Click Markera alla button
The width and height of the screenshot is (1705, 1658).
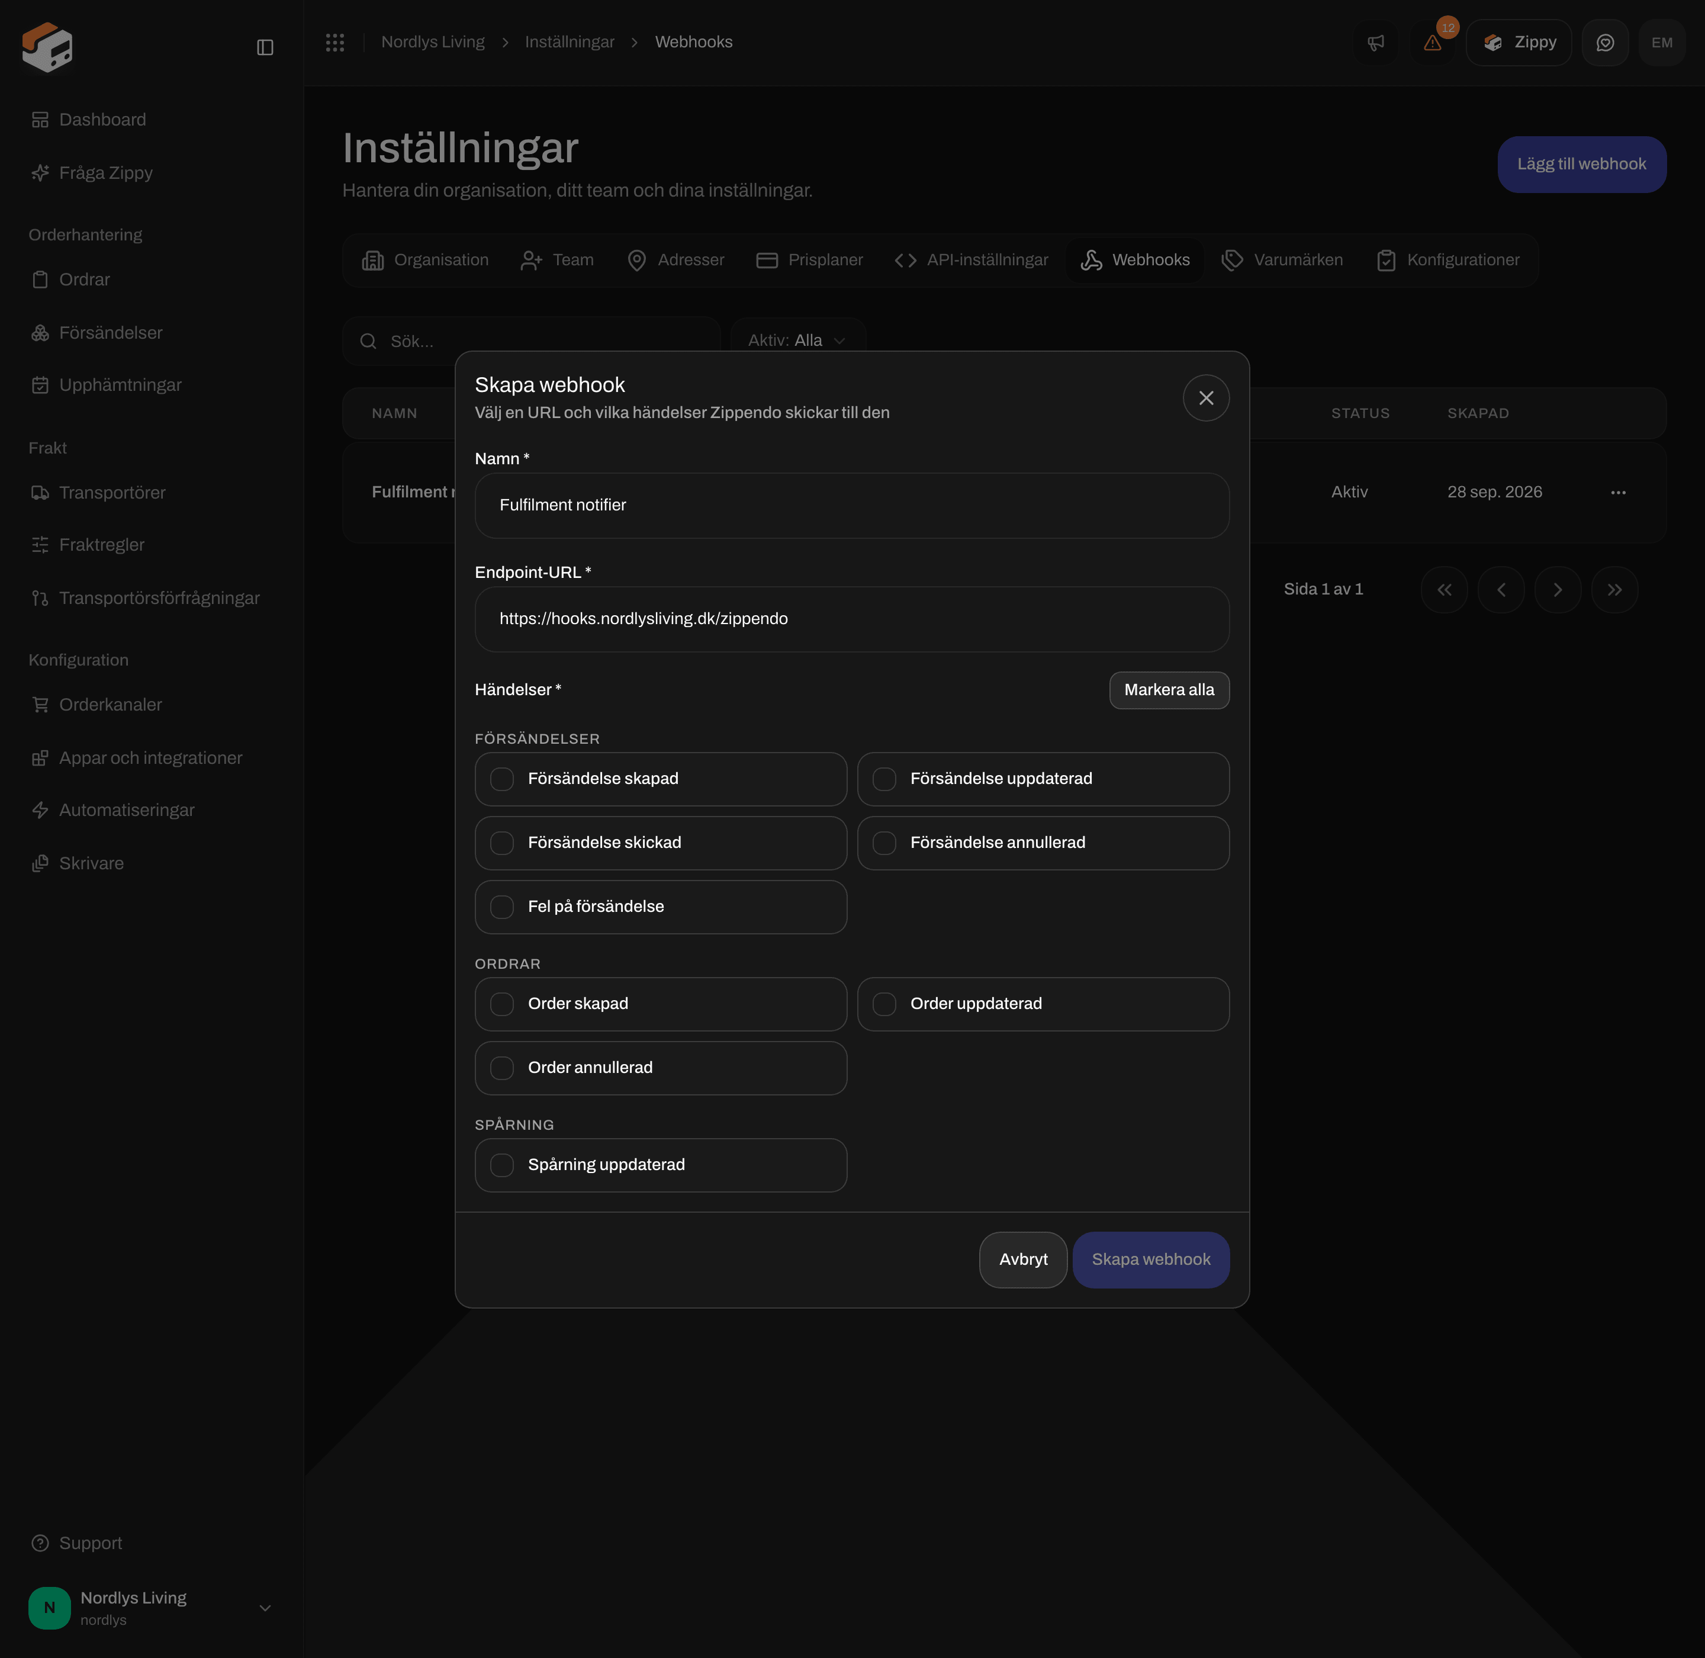(1169, 690)
